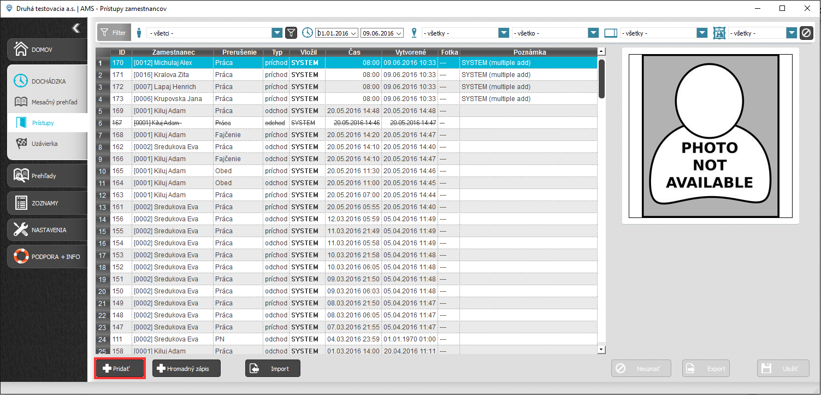Click the clock icon in filter bar
This screenshot has width=821, height=395.
tap(308, 33)
